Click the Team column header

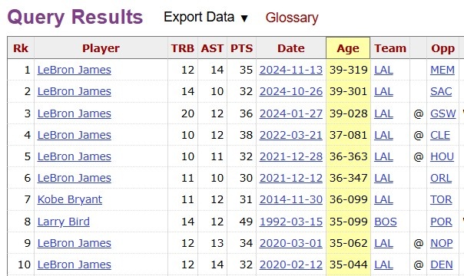click(x=390, y=48)
